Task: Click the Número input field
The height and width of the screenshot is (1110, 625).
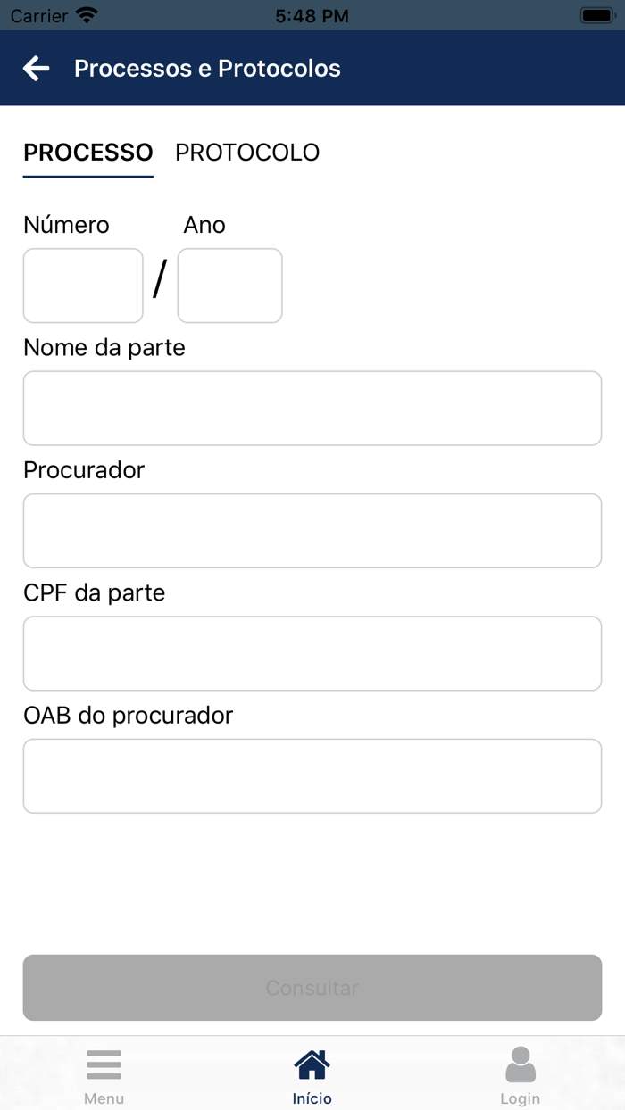Action: click(x=82, y=286)
